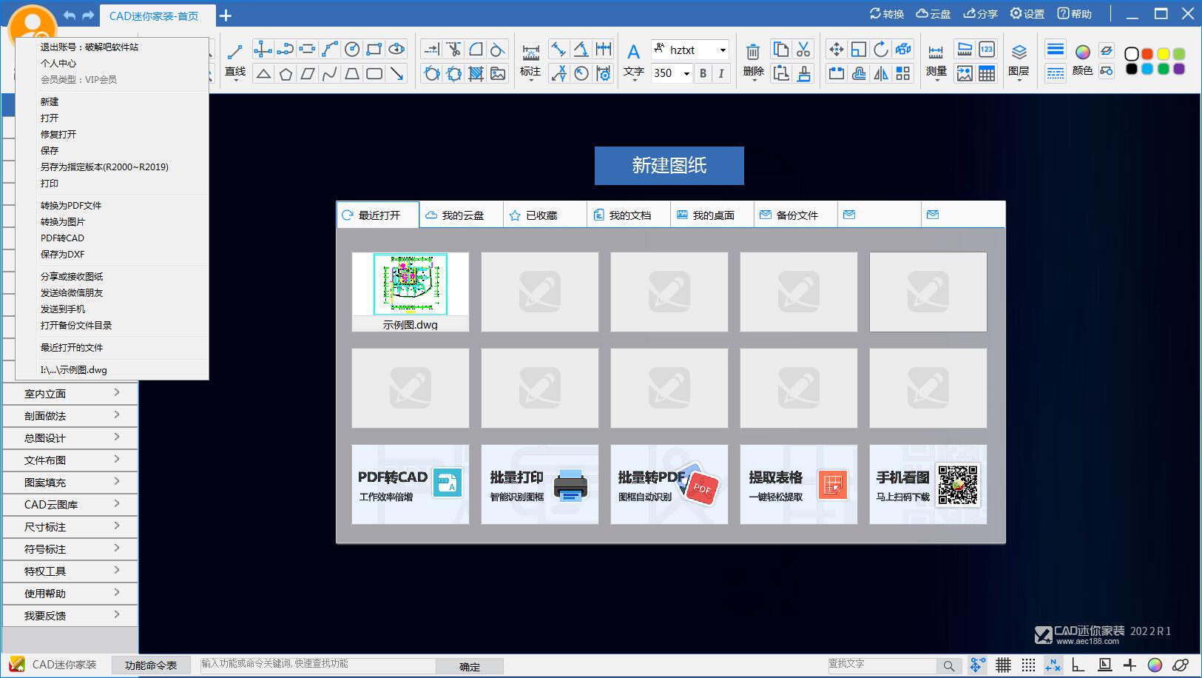Expand the 尺寸标注 sidebar category
This screenshot has height=678, width=1202.
[70, 527]
